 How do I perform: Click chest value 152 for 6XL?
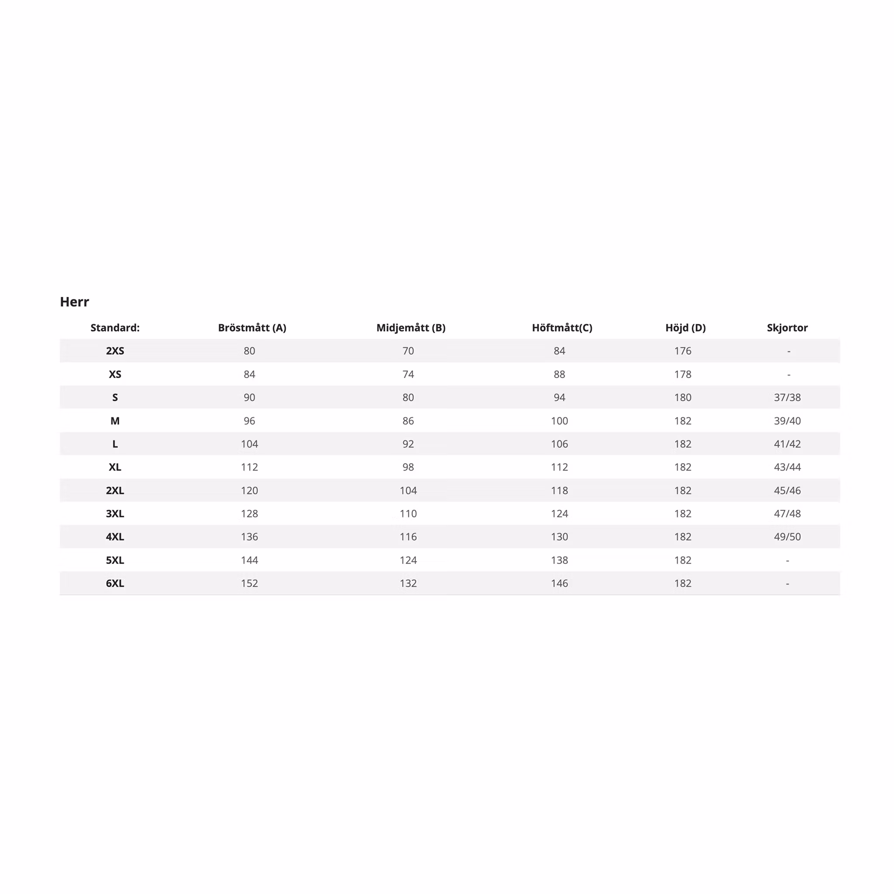pos(249,583)
